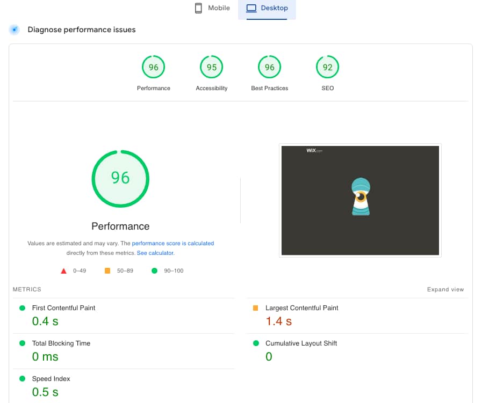482x403 pixels.
Task: Click Expand view above the metrics
Action: click(445, 289)
